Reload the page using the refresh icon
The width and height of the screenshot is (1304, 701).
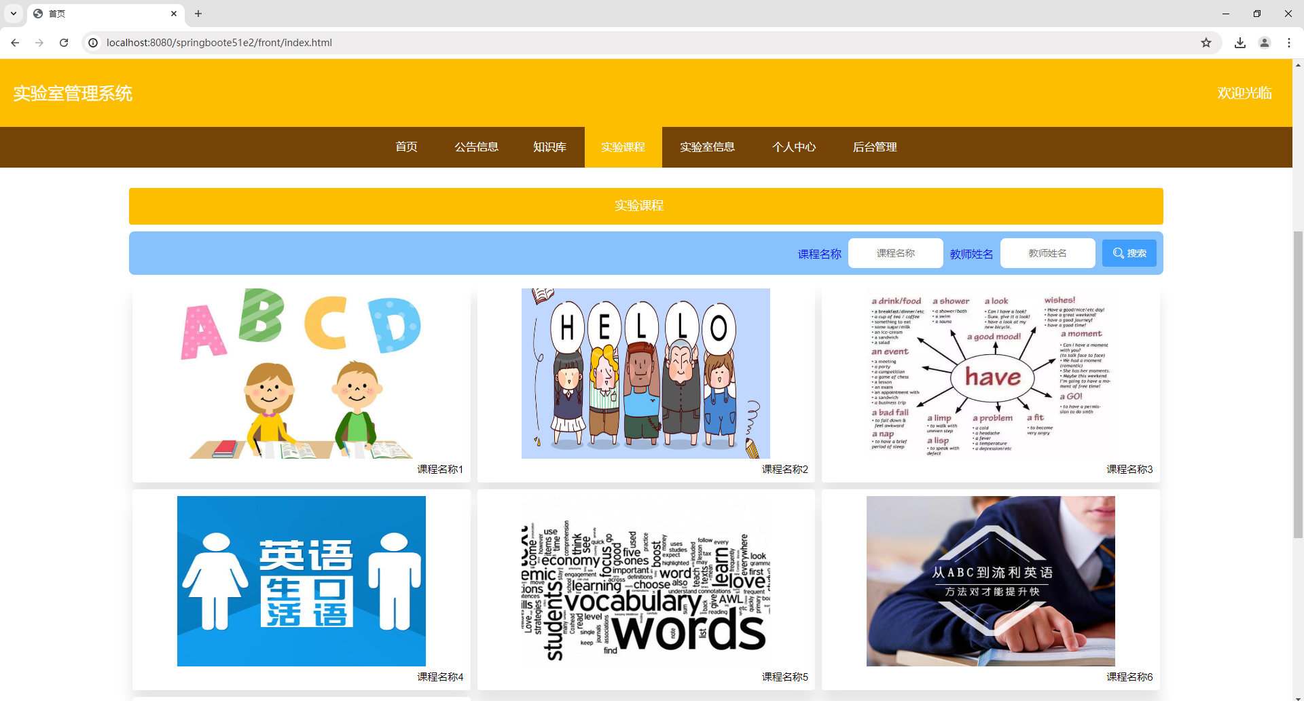pyautogui.click(x=63, y=42)
